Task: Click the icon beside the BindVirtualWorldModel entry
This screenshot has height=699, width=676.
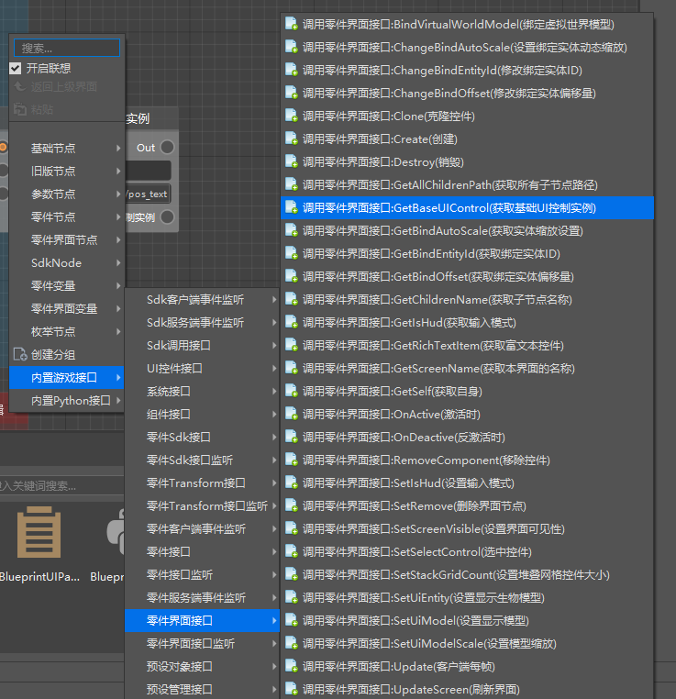Action: pyautogui.click(x=291, y=25)
